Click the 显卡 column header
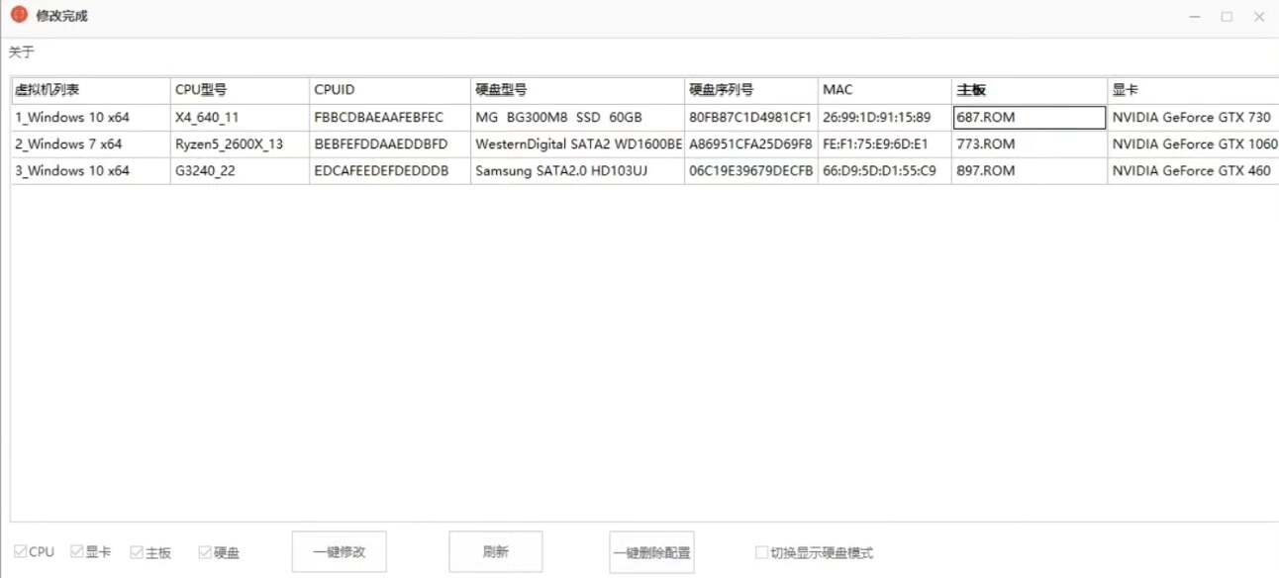The height and width of the screenshot is (578, 1279). [x=1193, y=90]
